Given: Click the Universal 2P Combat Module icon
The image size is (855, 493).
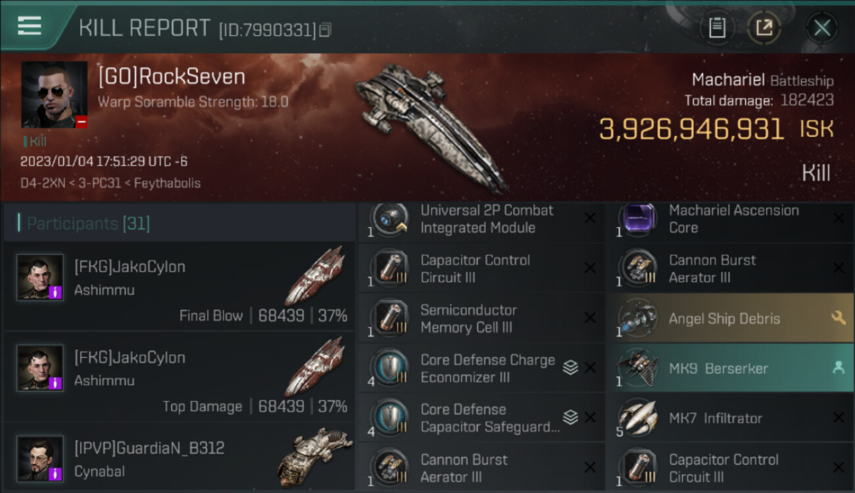Looking at the screenshot, I should [389, 220].
